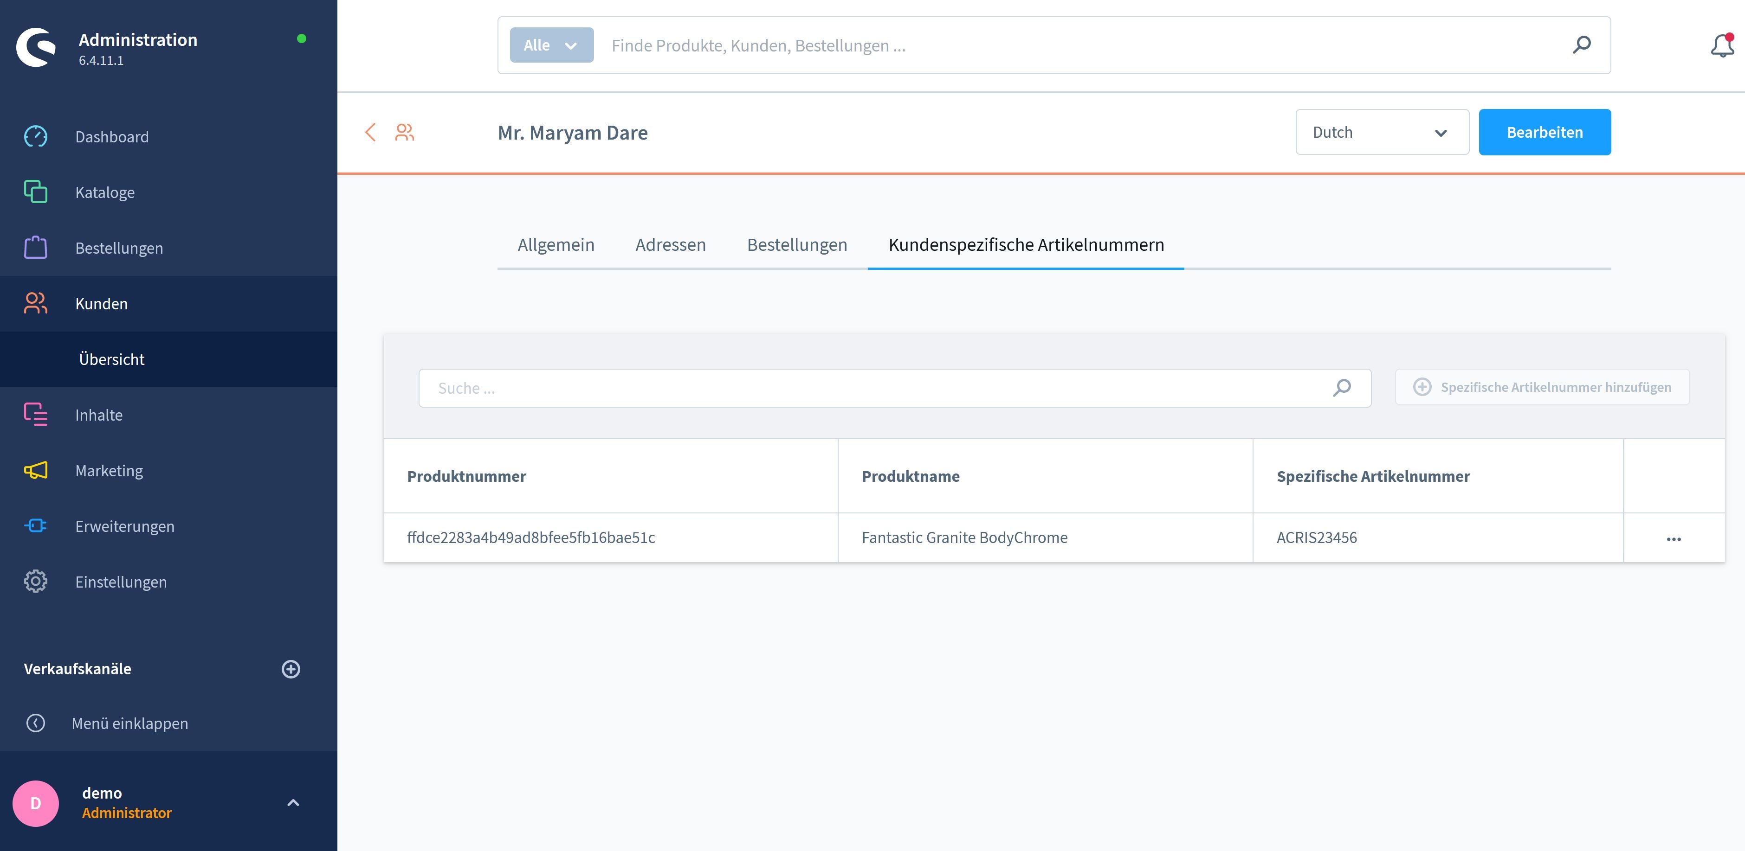Open the language selector dropdown

(x=1380, y=131)
